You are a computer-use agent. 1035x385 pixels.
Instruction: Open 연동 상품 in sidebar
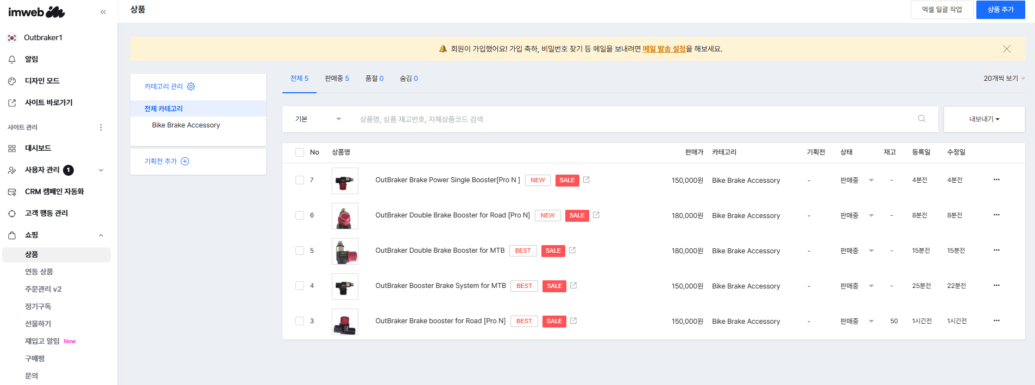click(x=39, y=272)
